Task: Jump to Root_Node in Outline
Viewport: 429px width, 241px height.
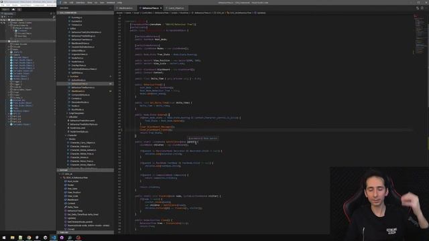Action: 72,181
